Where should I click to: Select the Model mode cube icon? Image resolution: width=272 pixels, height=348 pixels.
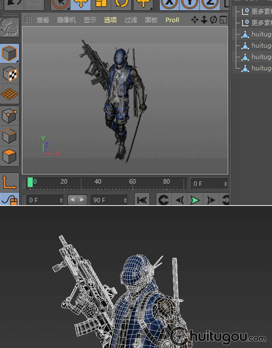click(x=9, y=54)
